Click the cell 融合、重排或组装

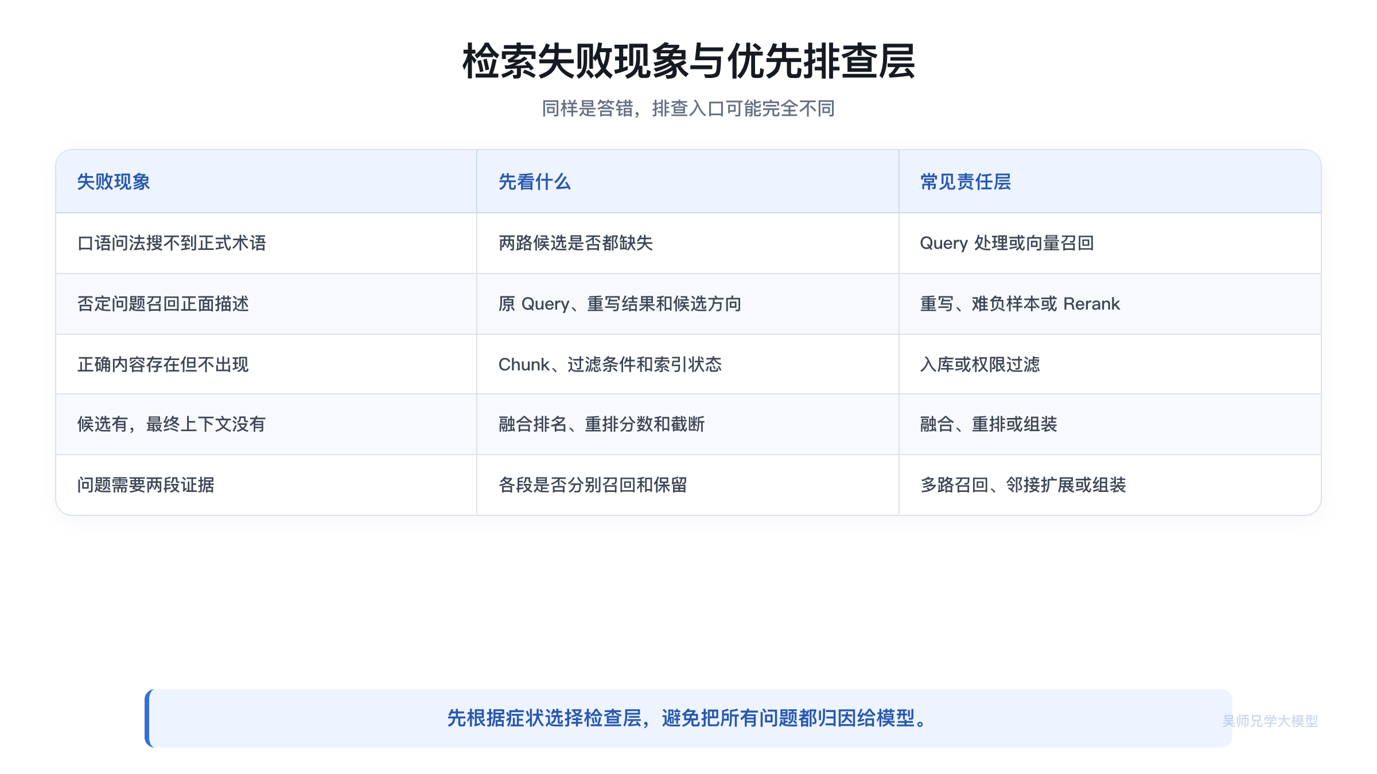[1110, 424]
